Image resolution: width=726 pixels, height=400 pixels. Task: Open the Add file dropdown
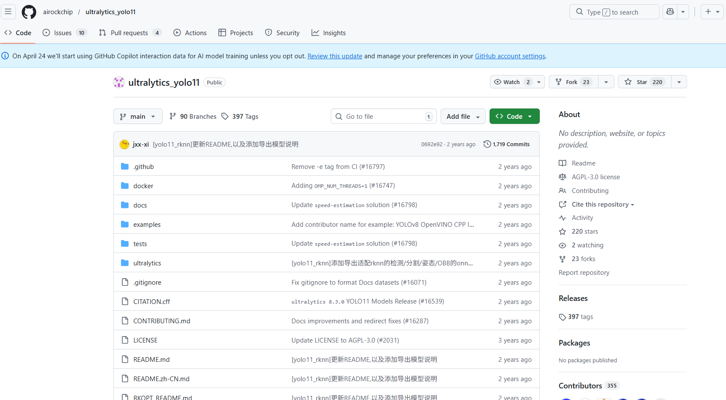tap(463, 116)
